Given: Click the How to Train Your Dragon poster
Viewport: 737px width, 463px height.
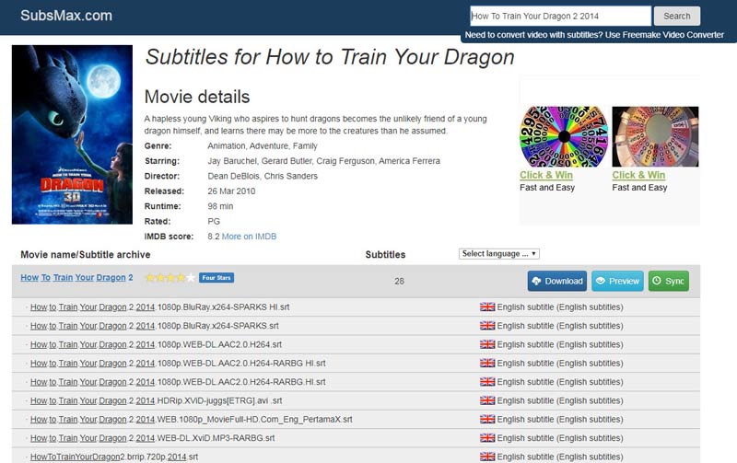Looking at the screenshot, I should [x=72, y=134].
